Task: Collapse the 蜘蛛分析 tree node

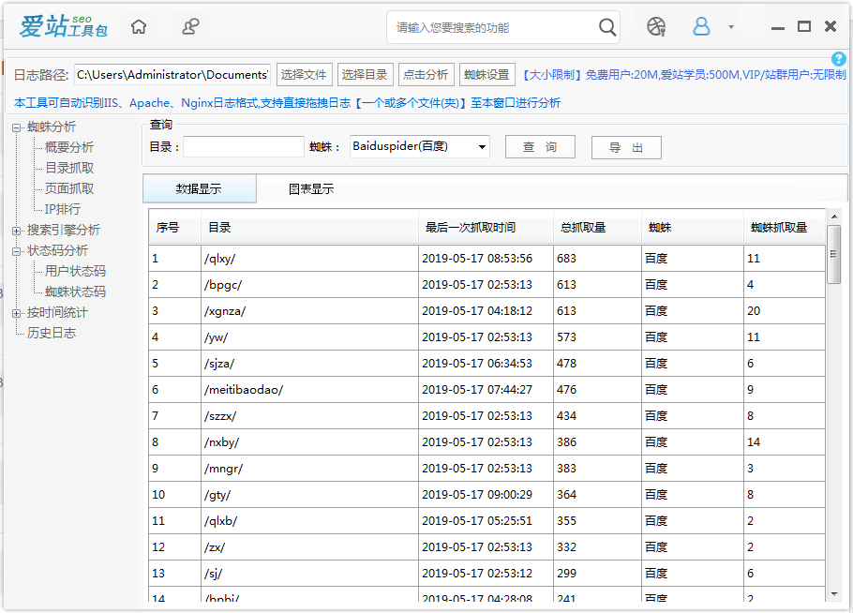Action: (17, 127)
